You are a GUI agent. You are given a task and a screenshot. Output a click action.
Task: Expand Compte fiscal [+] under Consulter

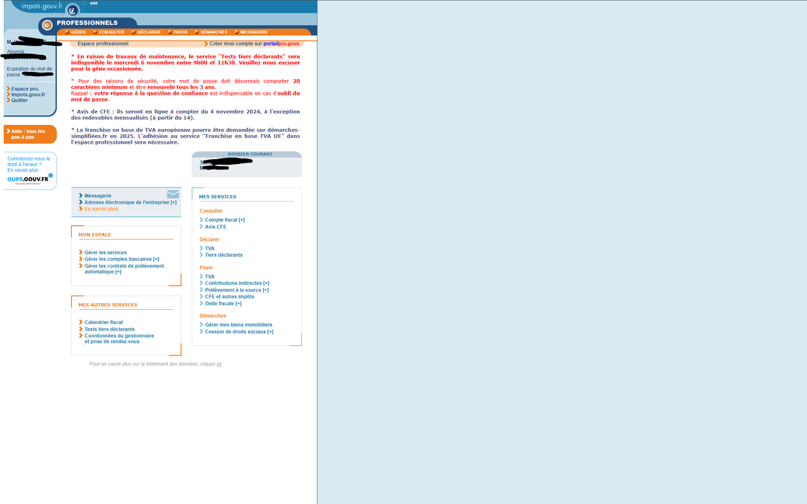tap(225, 220)
